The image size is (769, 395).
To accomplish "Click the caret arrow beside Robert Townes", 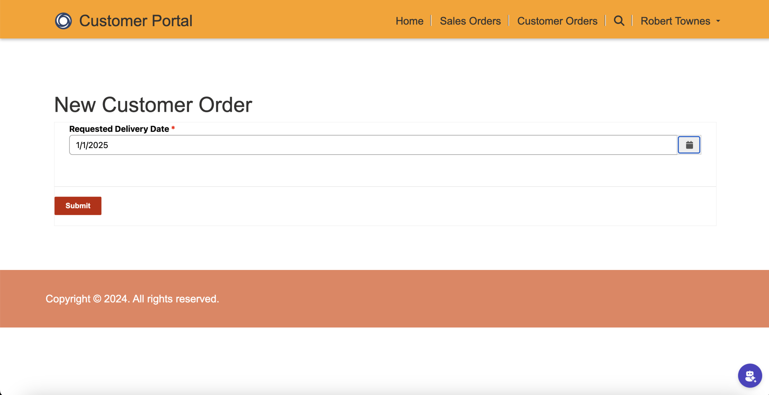I will tap(718, 21).
